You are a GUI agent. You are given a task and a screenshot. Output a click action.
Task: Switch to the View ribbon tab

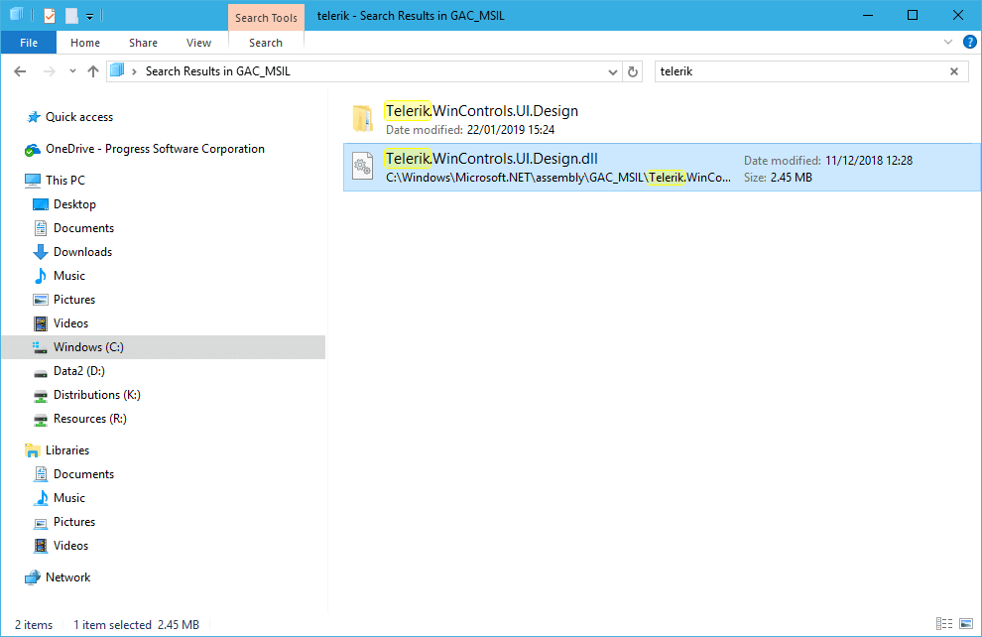pyautogui.click(x=198, y=43)
